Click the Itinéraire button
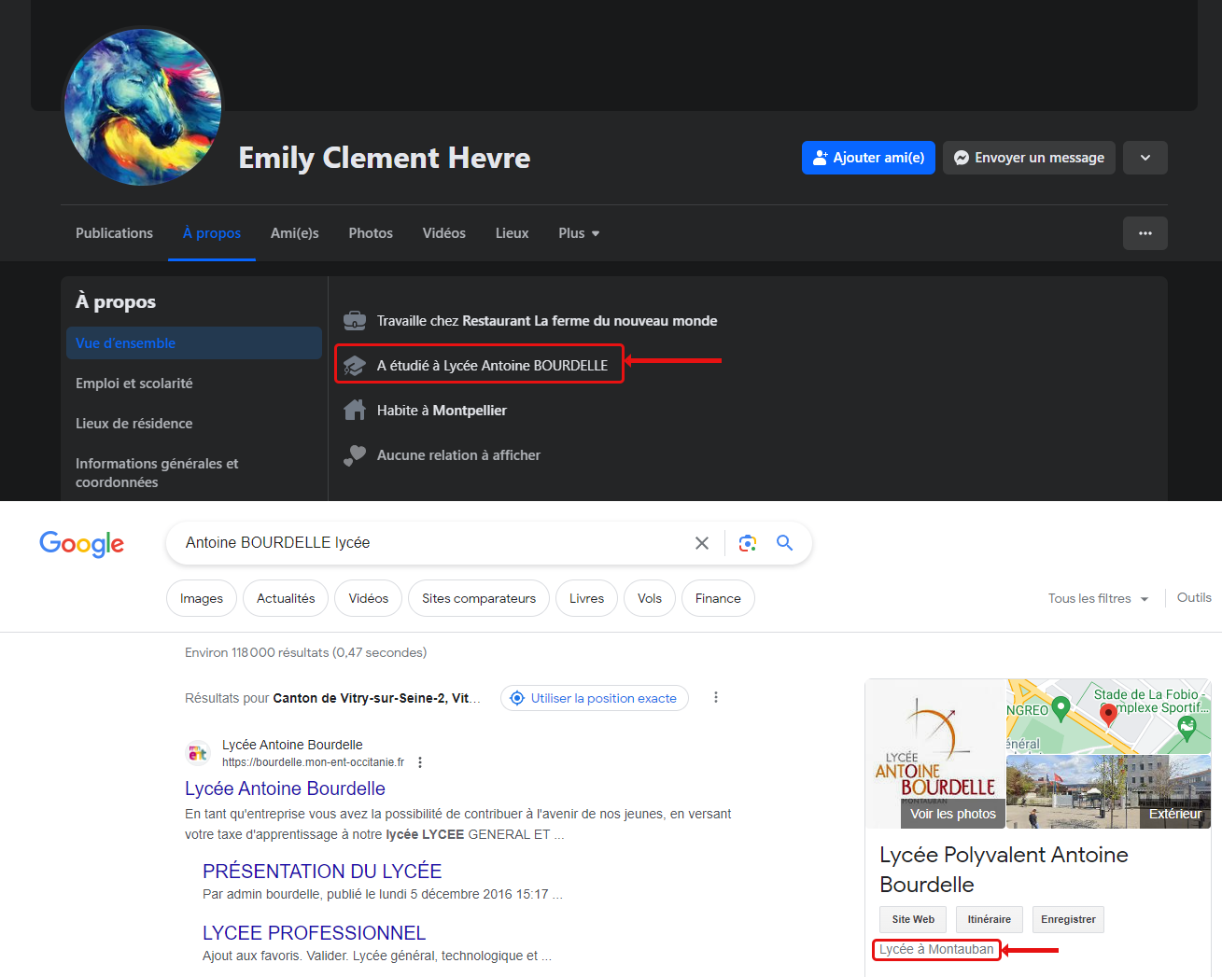The height and width of the screenshot is (977, 1222). click(990, 919)
